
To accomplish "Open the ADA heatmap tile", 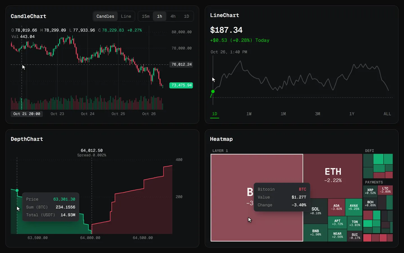I will coord(336,207).
